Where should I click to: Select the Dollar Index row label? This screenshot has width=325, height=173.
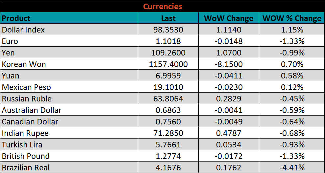tap(23, 30)
